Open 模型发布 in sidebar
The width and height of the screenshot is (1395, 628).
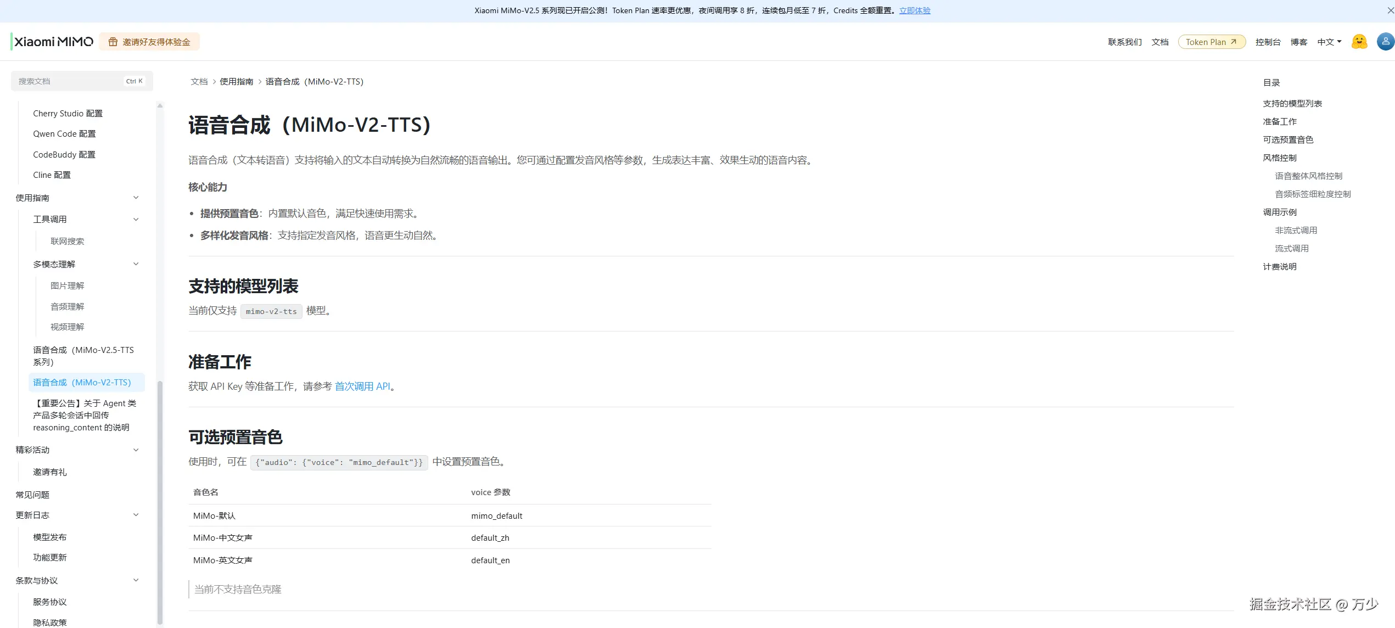coord(49,537)
